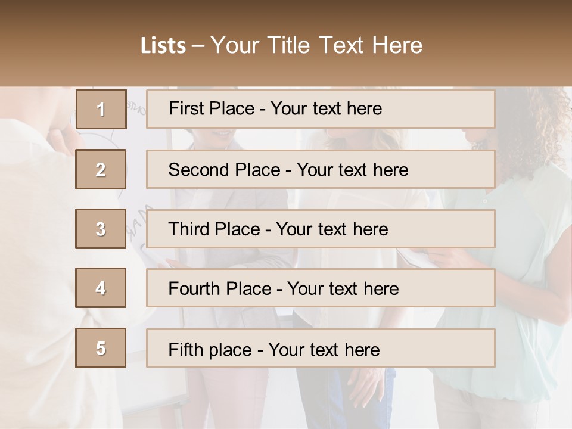
Task: Click the blue jeans in the background photo
Action: (334, 393)
